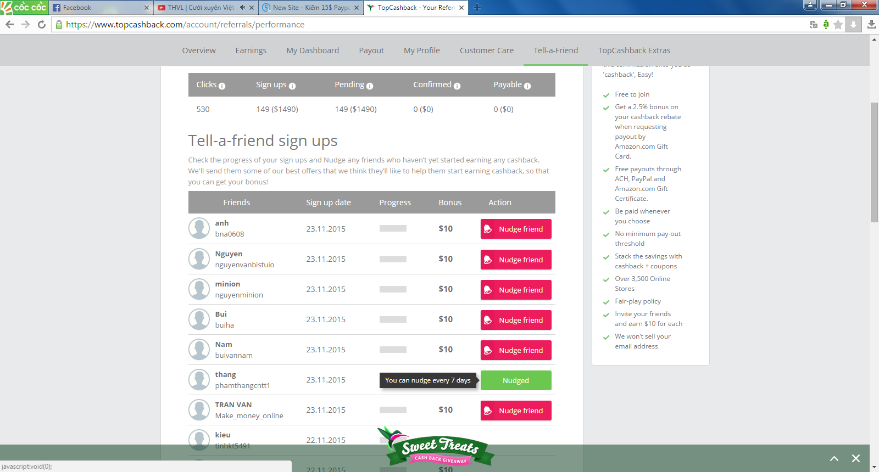Viewport: 879px width, 472px height.
Task: Show info tooltip for Confirmed
Action: pos(457,86)
